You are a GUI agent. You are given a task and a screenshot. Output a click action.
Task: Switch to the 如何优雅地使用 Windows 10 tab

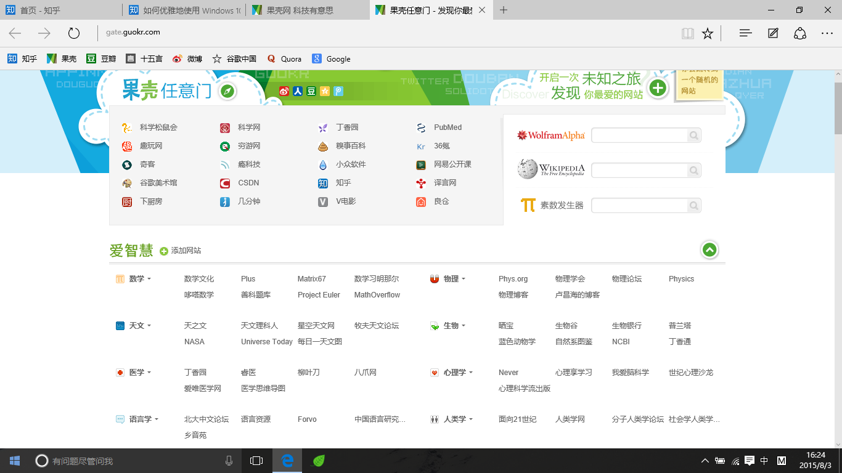[x=185, y=10]
